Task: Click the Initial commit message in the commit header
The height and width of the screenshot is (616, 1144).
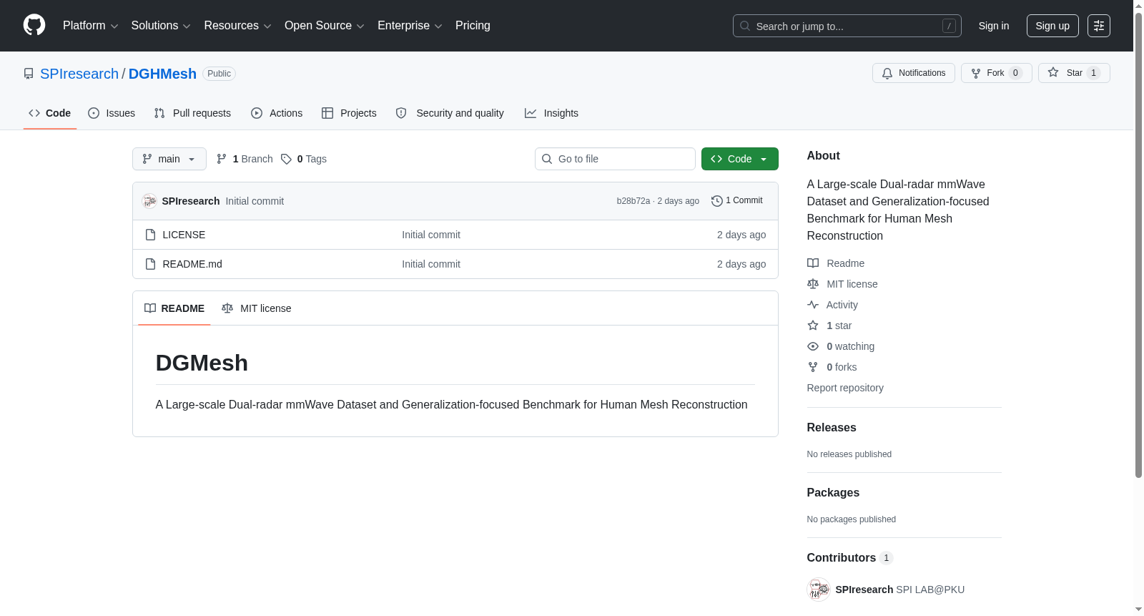Action: click(255, 201)
